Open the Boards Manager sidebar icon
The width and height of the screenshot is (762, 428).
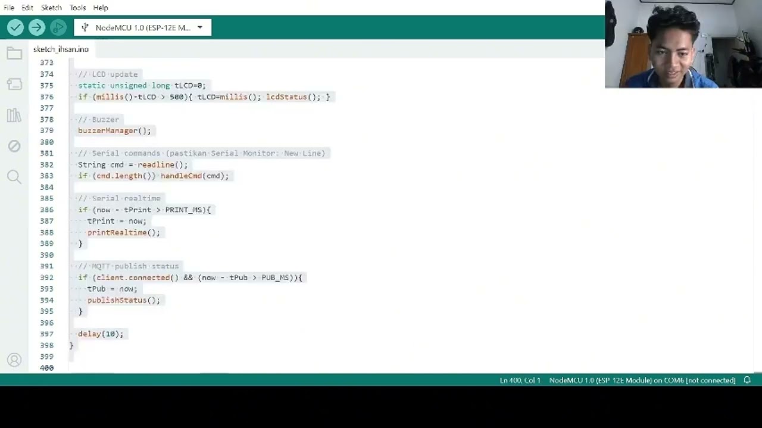pyautogui.click(x=14, y=84)
